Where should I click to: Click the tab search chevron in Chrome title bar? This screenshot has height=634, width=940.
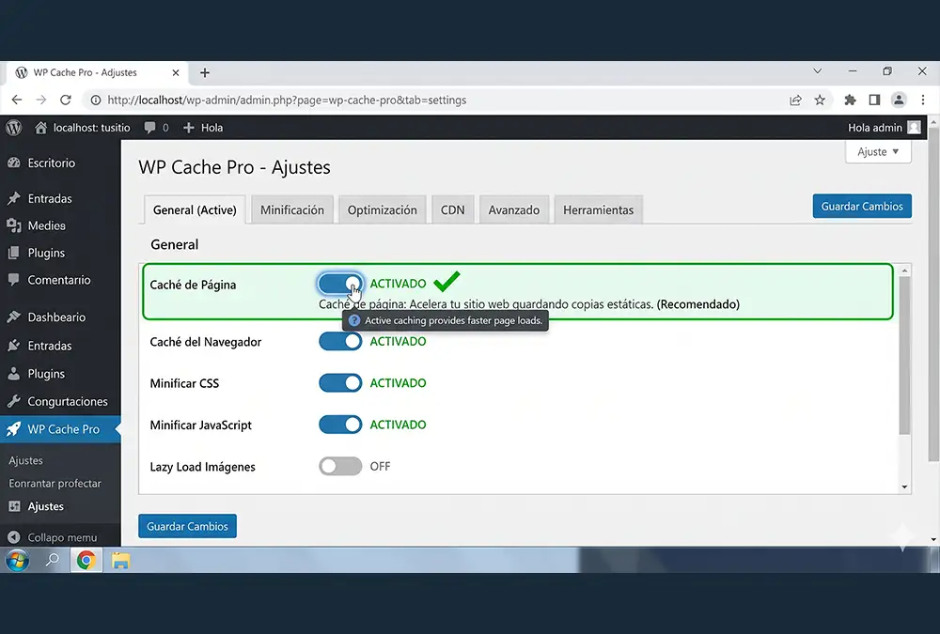tap(817, 71)
